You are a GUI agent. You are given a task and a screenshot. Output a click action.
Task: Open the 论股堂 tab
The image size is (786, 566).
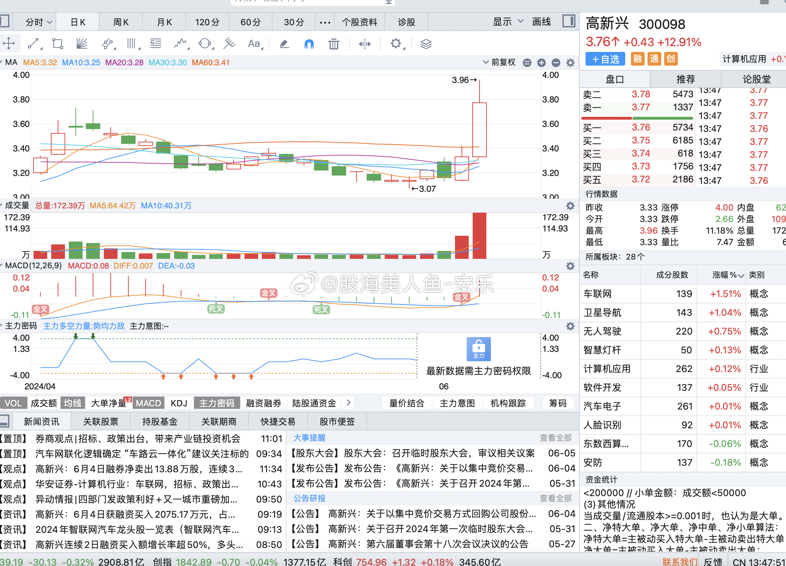(756, 79)
